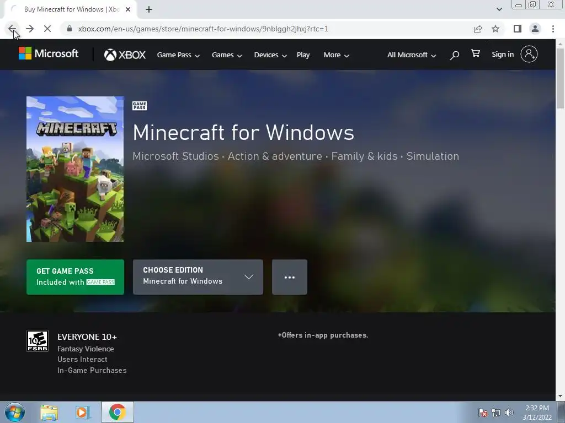
Task: Click the Xbox logo
Action: click(125, 55)
